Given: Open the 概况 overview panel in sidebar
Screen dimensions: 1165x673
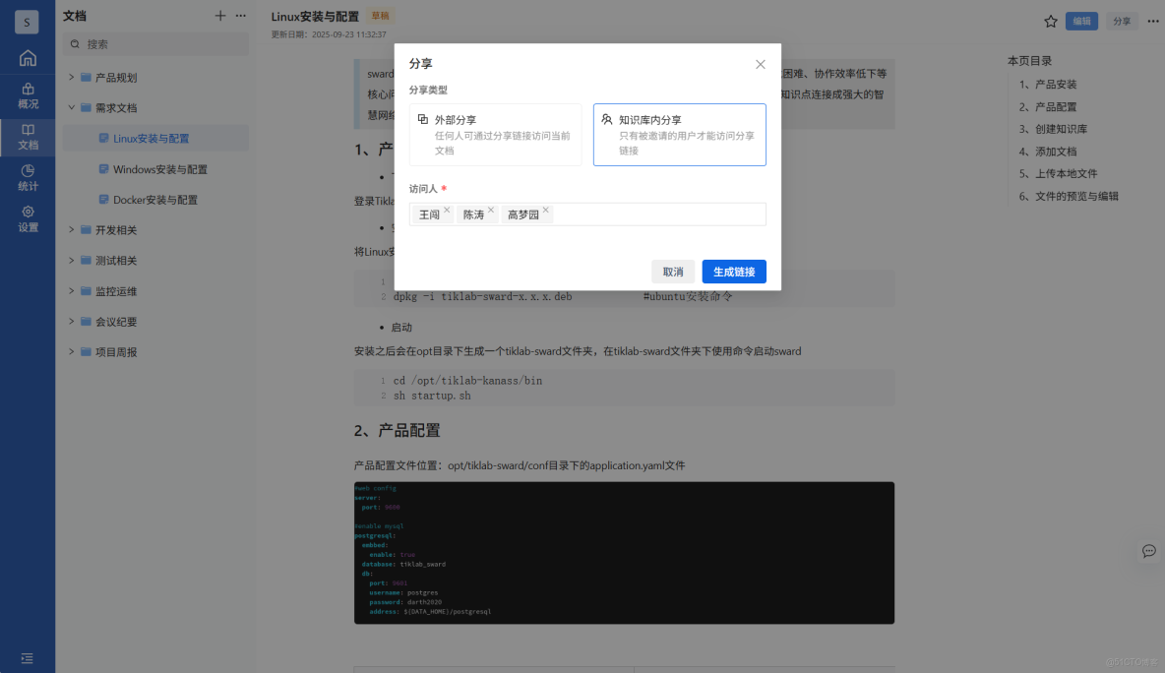Looking at the screenshot, I should pos(27,95).
